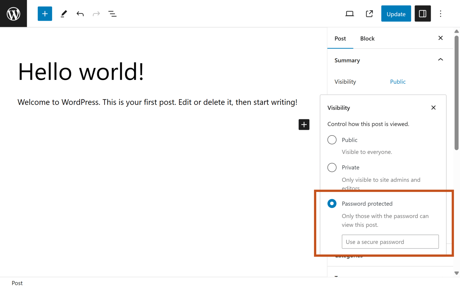
Task: Click the sidebar scrollbar down arrow
Action: coord(456,273)
